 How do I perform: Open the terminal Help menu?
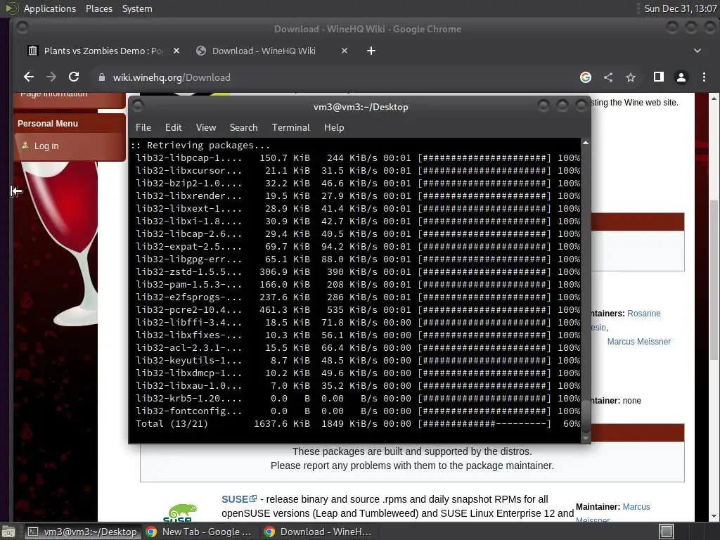point(334,128)
